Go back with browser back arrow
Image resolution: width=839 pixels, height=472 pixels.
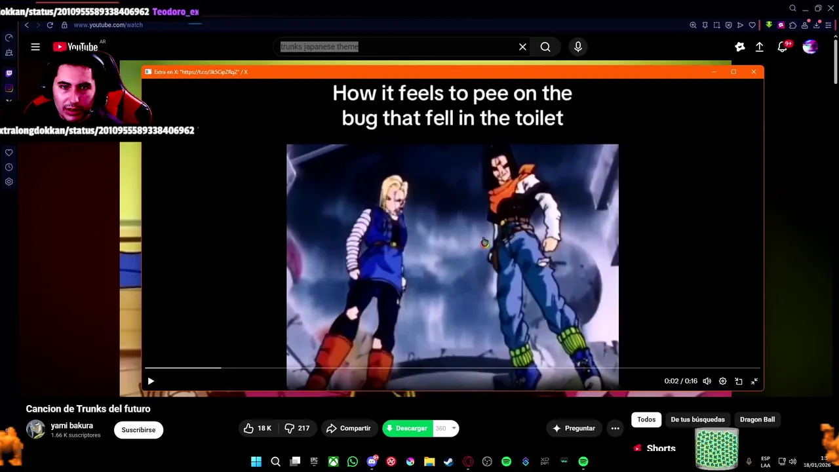[26, 25]
